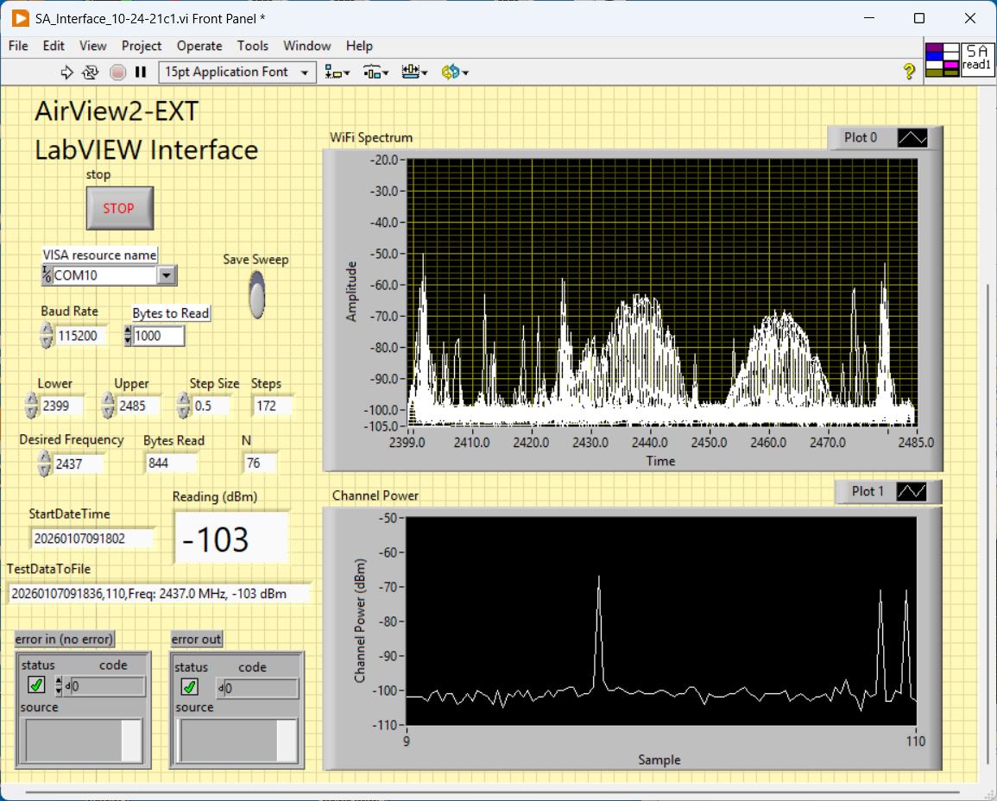This screenshot has width=997, height=801.
Task: Open the Operate menu
Action: tap(199, 46)
